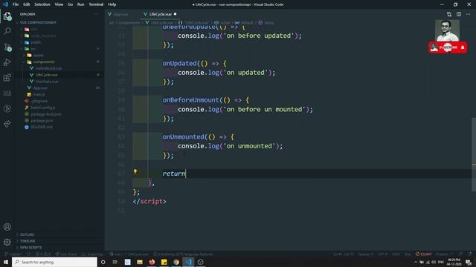Click the Split Editor Right icon
Image resolution: width=476 pixels, height=267 pixels.
459,14
